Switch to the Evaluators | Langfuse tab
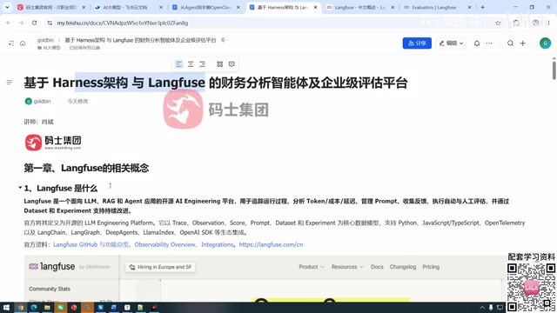The height and width of the screenshot is (313, 557). point(433,7)
